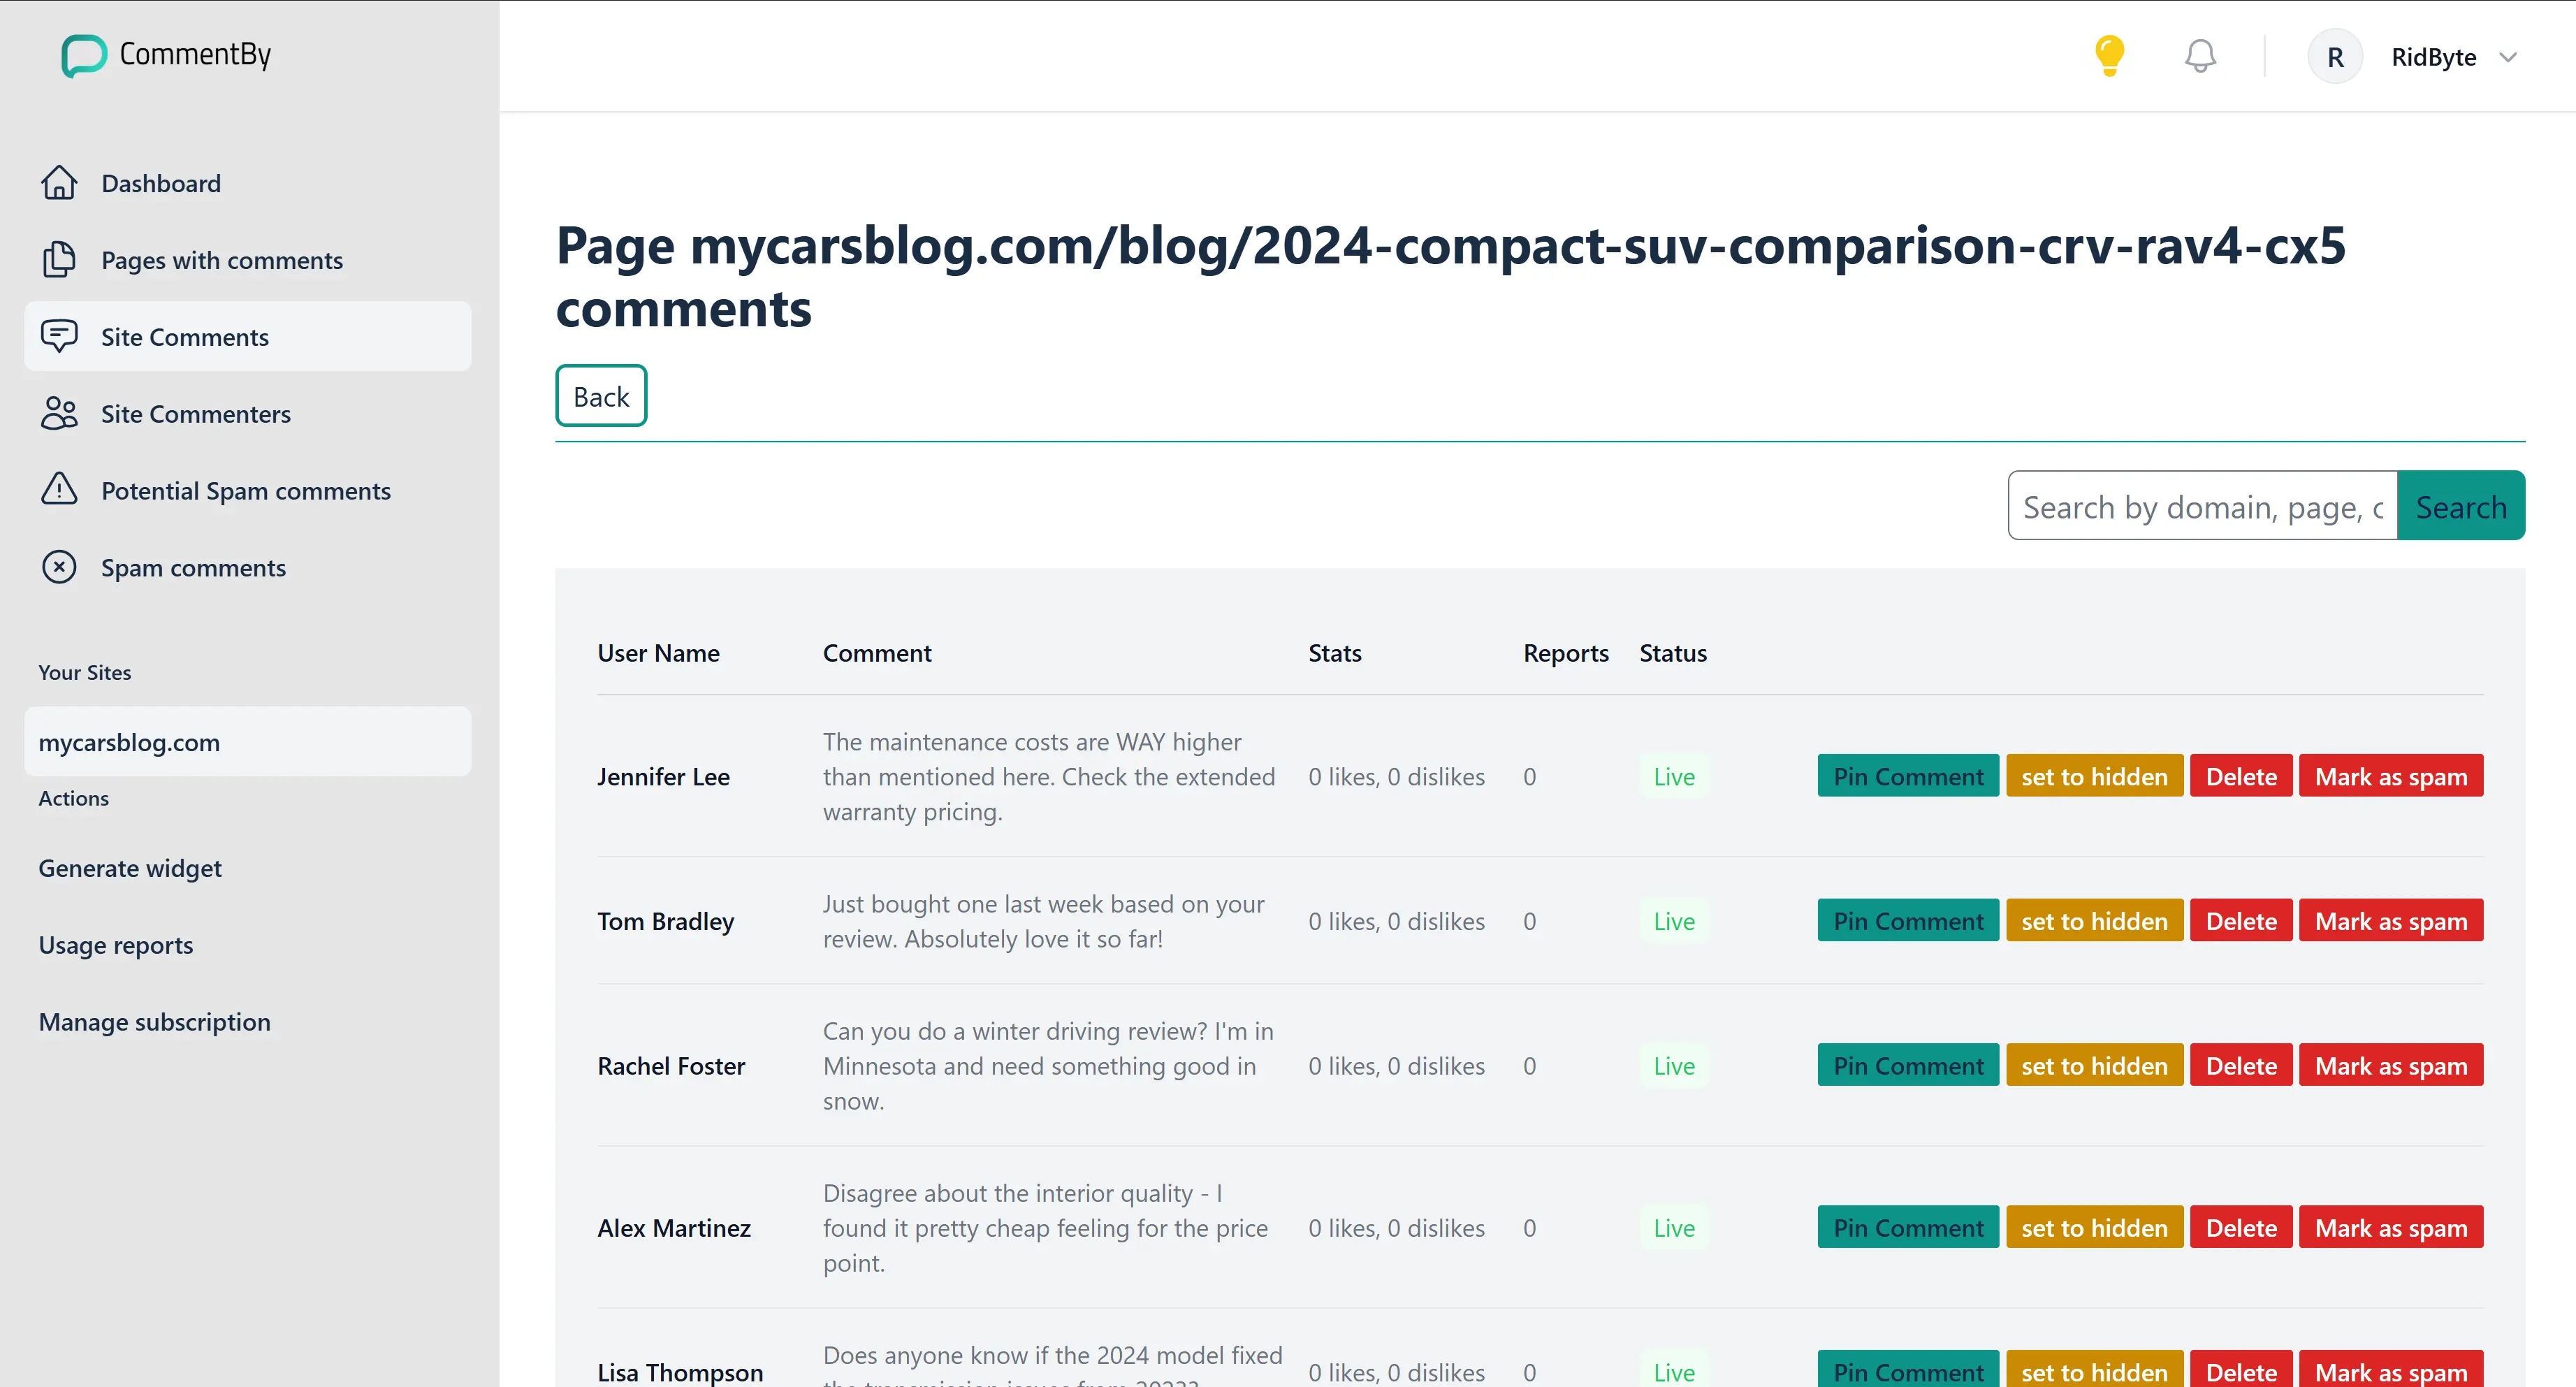Image resolution: width=2576 pixels, height=1387 pixels.
Task: Pin Rachel Foster's comment
Action: 1907,1065
